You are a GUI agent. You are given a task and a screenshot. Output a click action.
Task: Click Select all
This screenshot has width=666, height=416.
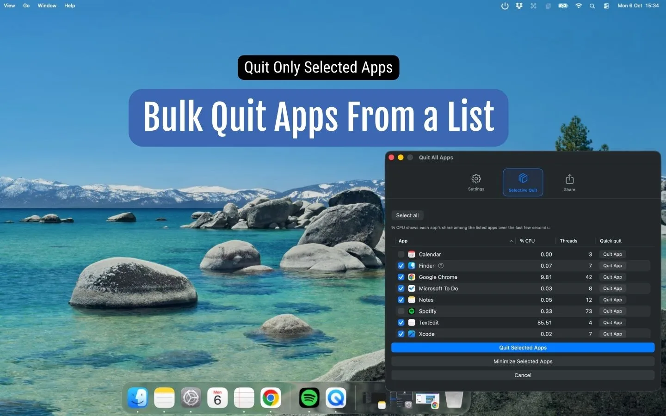pyautogui.click(x=407, y=215)
